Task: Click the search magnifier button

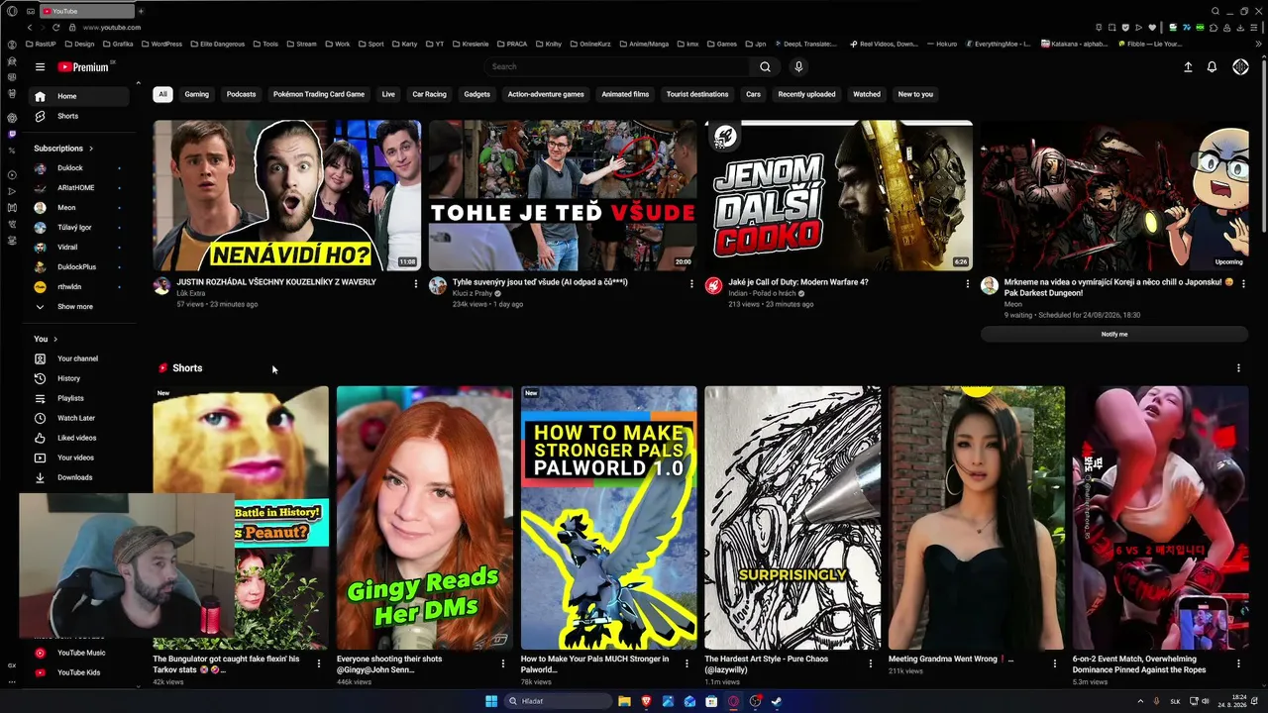Action: tap(765, 66)
